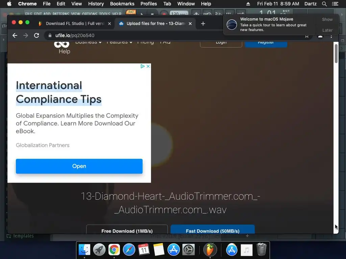The image size is (346, 259).
Task: Open the App Store icon beside Notes
Action: pos(173,250)
